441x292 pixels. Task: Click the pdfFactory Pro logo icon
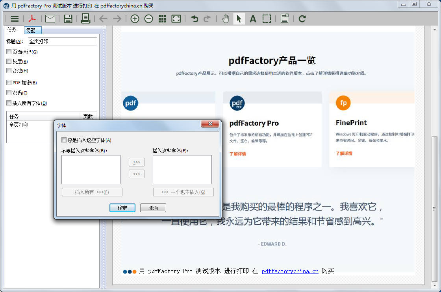pyautogui.click(x=237, y=103)
